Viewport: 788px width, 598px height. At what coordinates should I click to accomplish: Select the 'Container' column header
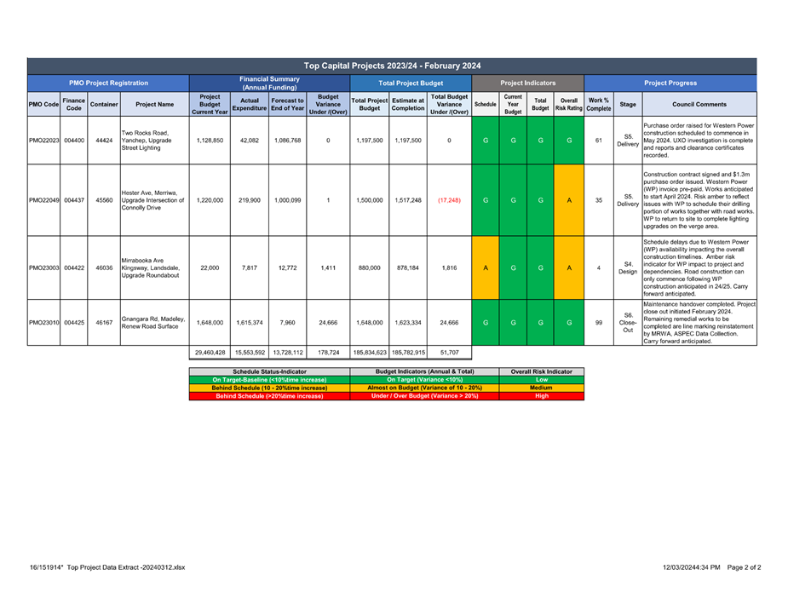(104, 105)
